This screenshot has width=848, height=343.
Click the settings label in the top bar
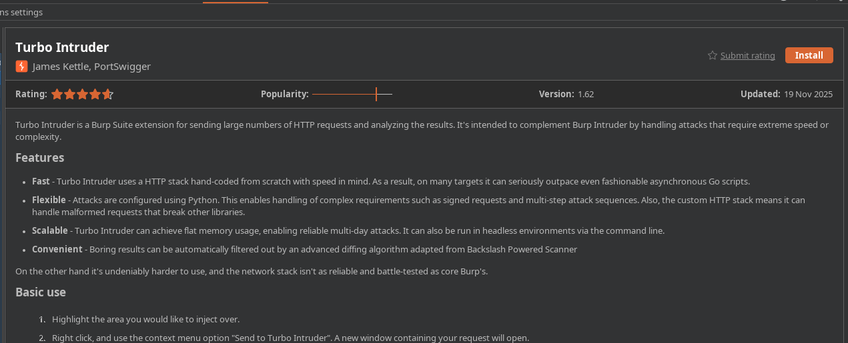21,12
